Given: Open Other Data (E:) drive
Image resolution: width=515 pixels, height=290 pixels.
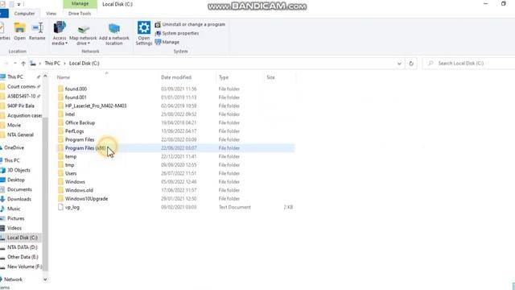Looking at the screenshot, I should (x=23, y=257).
